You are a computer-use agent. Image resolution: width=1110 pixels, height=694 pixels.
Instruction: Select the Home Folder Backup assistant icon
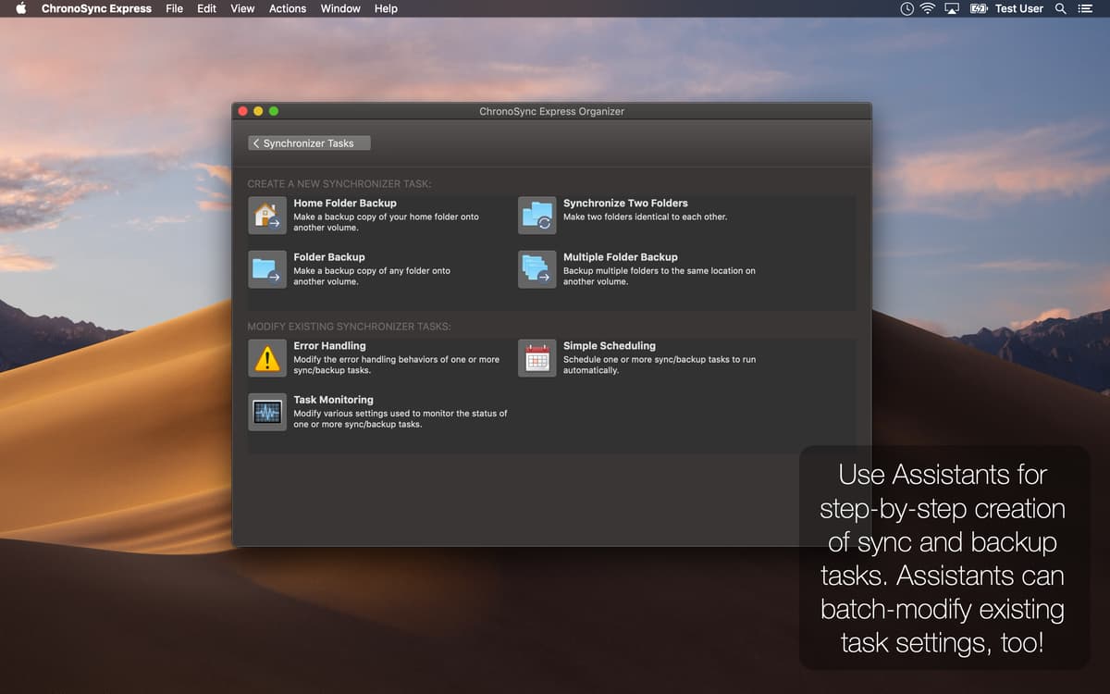[266, 214]
